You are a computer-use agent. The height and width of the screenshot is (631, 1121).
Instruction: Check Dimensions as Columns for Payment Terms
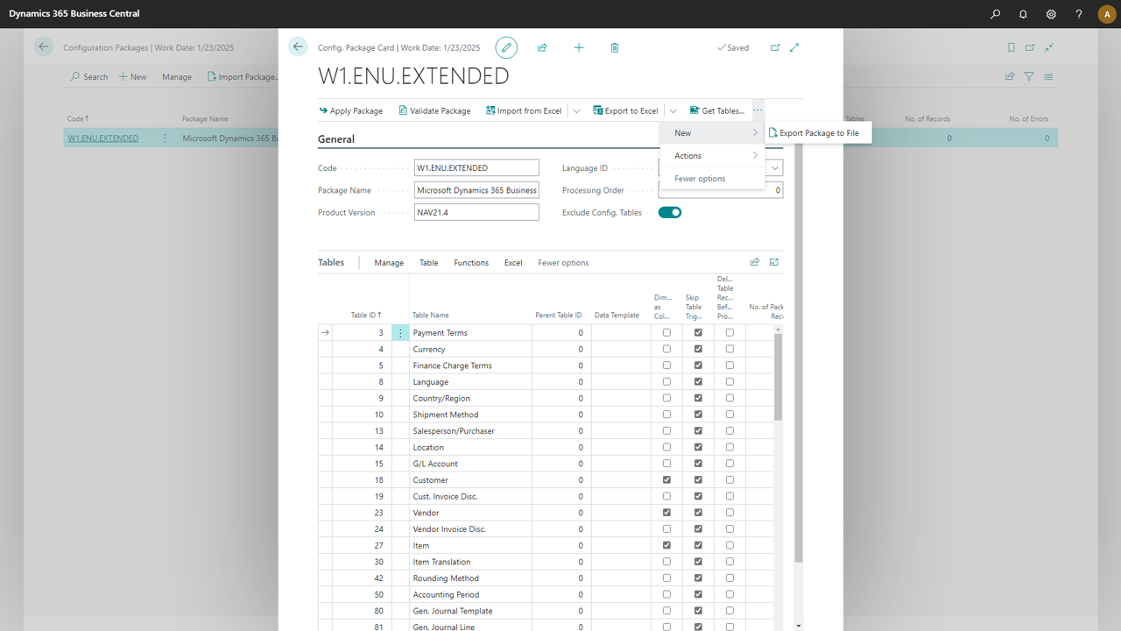click(667, 333)
